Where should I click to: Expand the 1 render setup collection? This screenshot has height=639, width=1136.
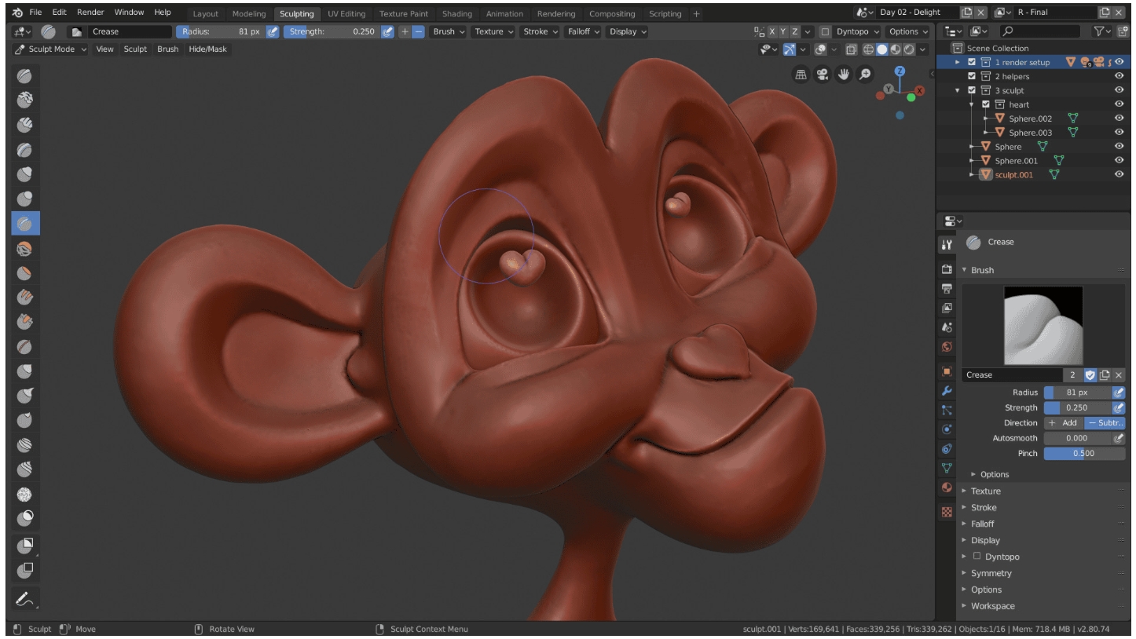pos(958,62)
